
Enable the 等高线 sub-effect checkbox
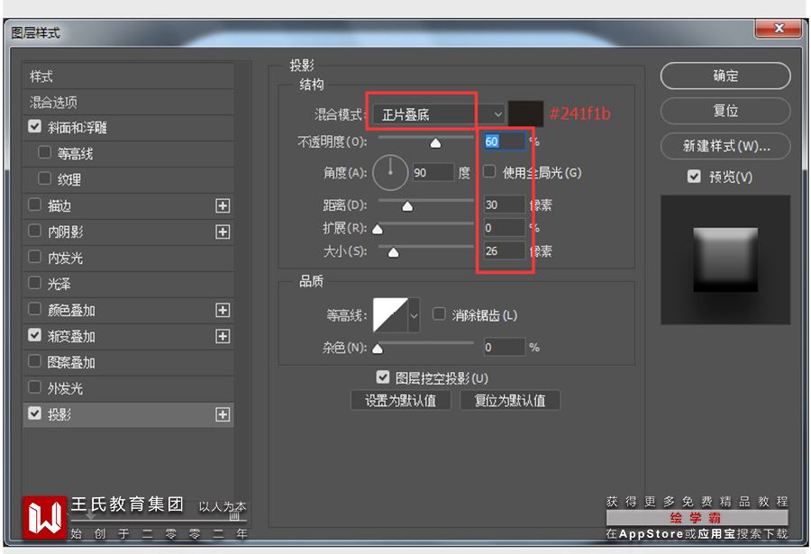coord(44,152)
